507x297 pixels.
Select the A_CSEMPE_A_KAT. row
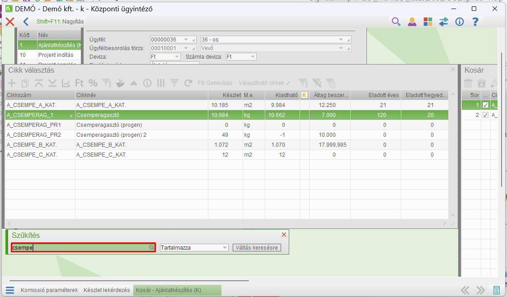pyautogui.click(x=227, y=105)
